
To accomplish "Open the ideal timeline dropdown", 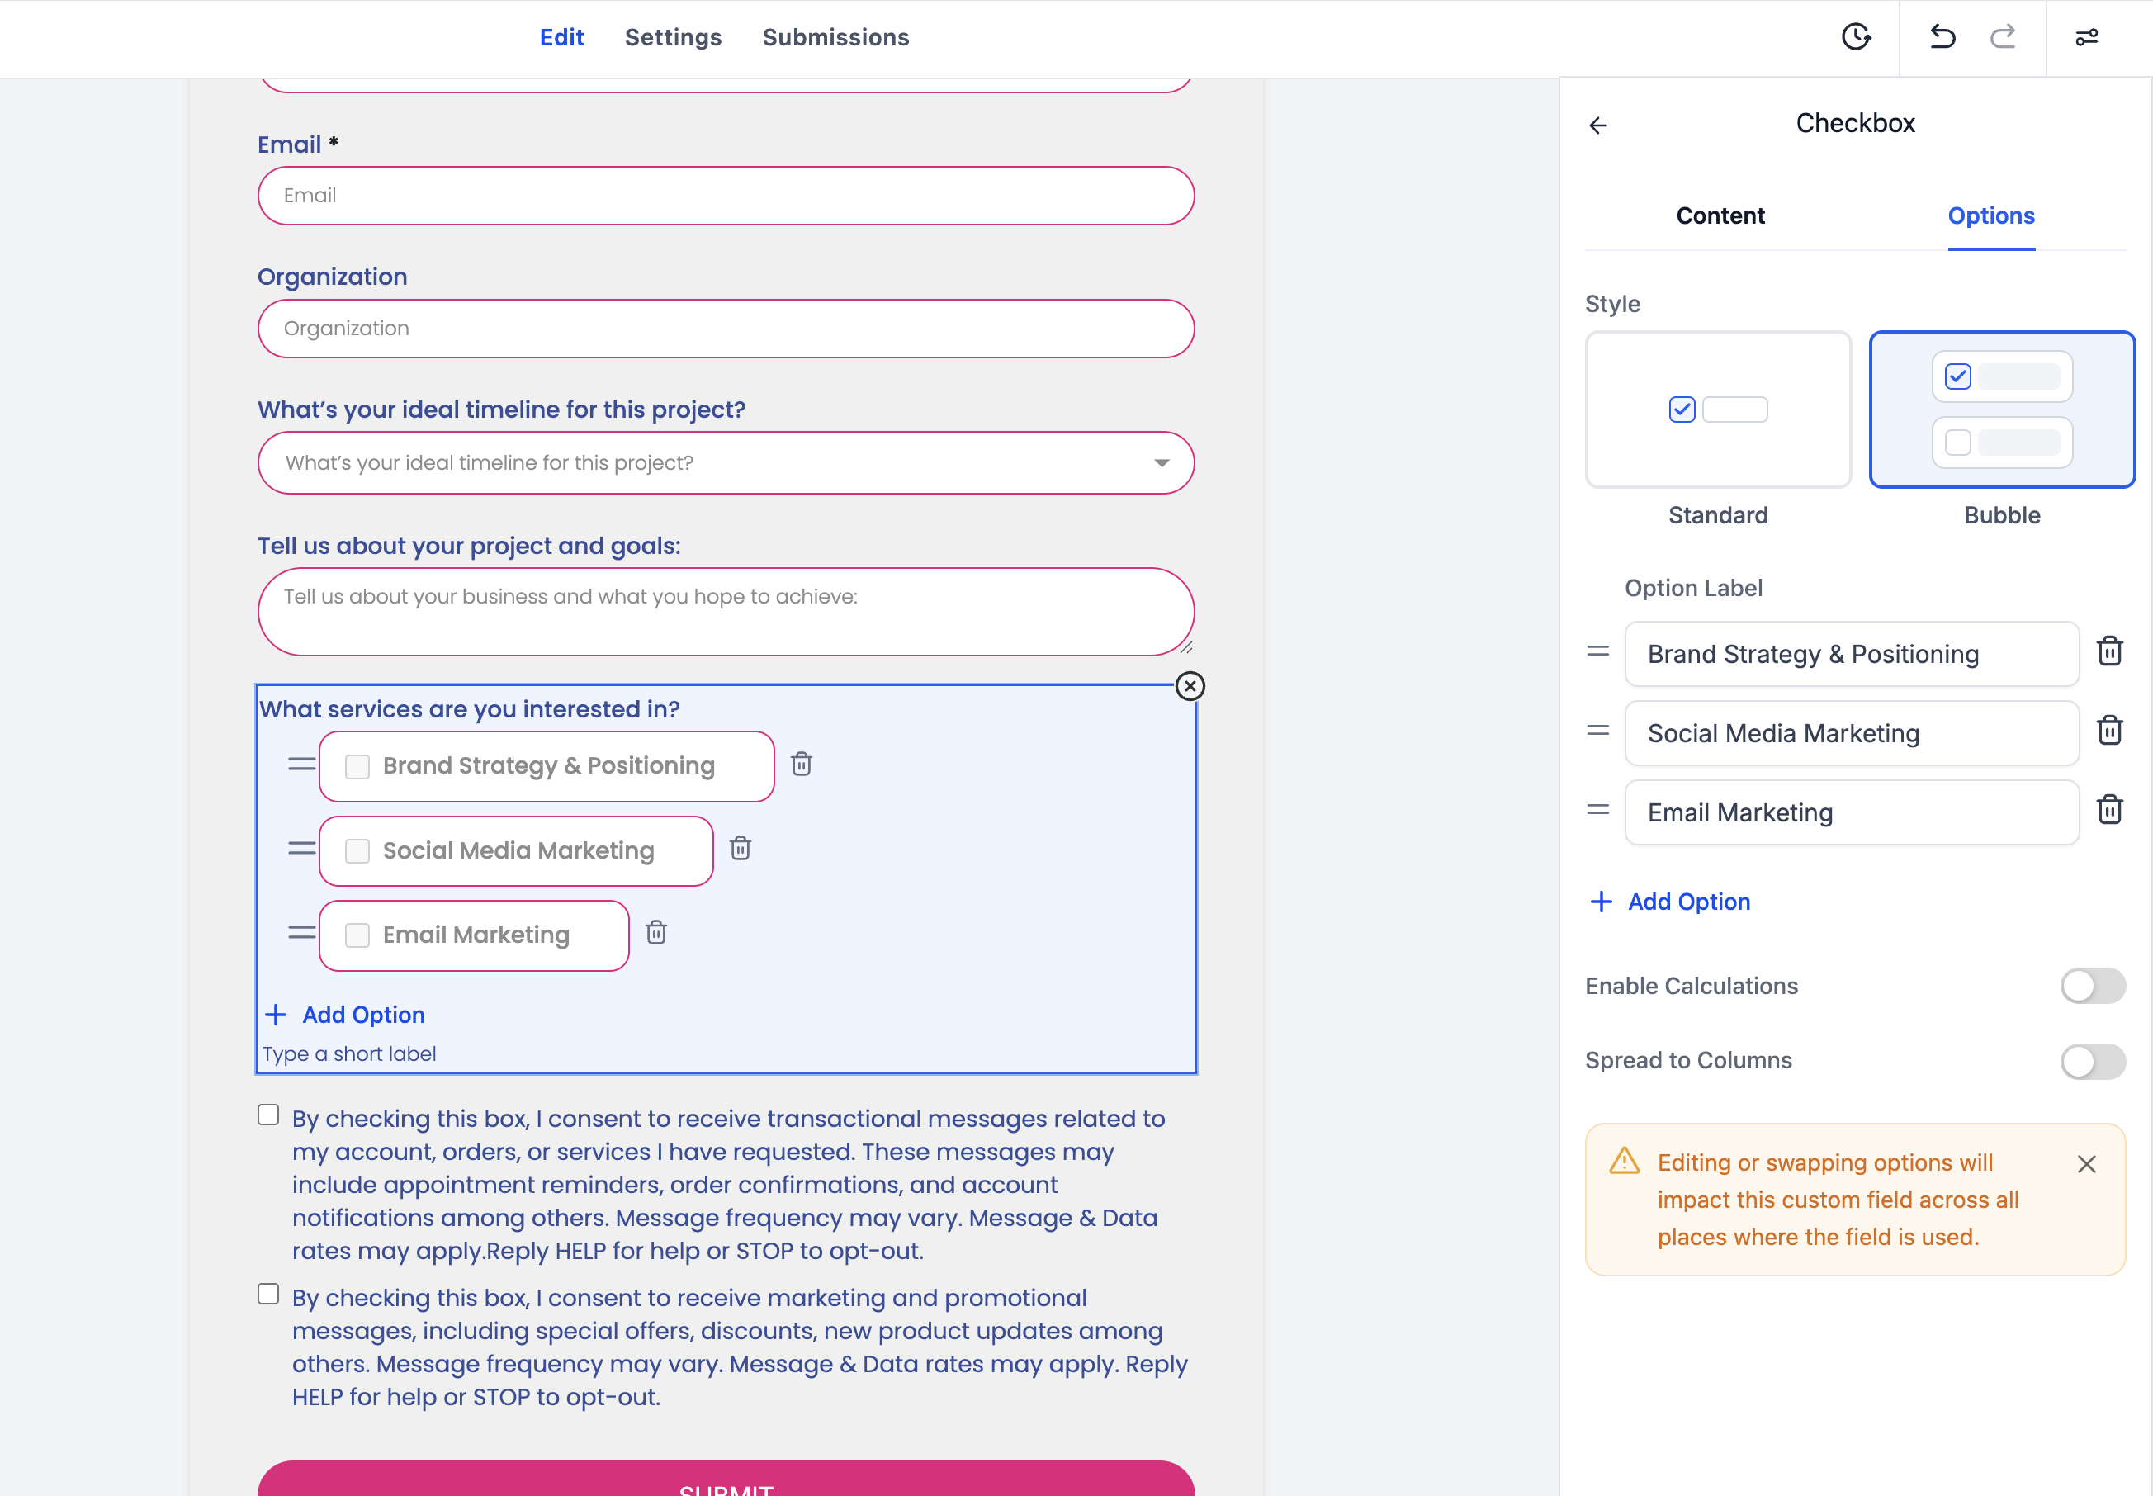I will point(1162,462).
